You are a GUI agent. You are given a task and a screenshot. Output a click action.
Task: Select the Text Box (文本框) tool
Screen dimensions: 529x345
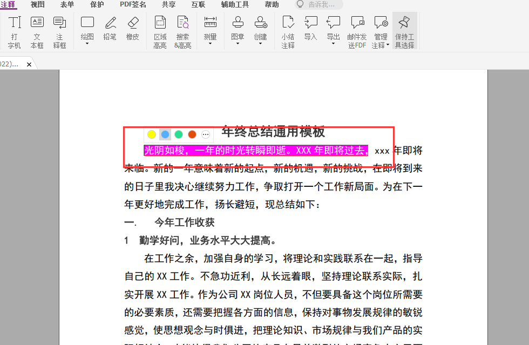point(37,32)
